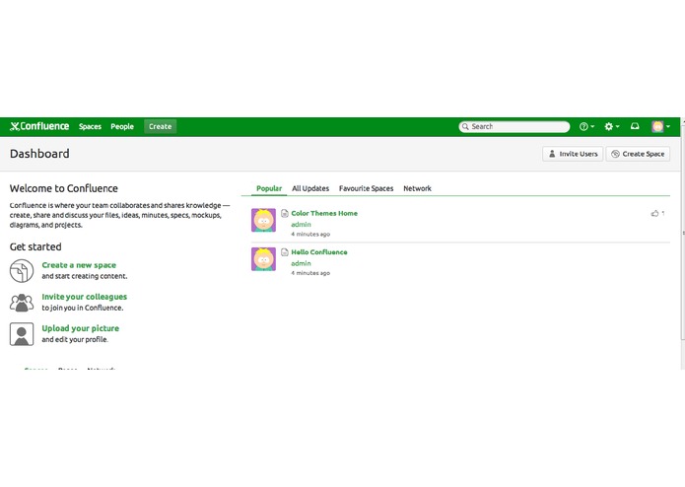Screen dimensions: 685x487
Task: Click the colleagues group icon
Action: 22,303
